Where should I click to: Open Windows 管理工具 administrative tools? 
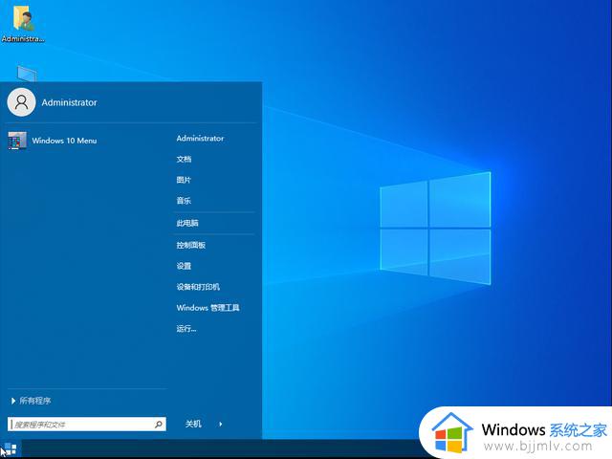coord(208,308)
